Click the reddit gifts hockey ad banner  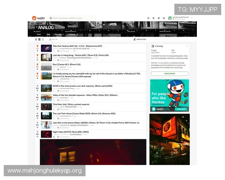click(x=169, y=96)
